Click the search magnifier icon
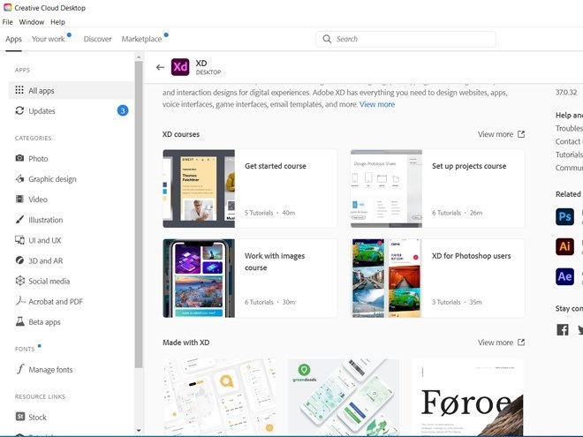This screenshot has width=583, height=437. coord(327,39)
